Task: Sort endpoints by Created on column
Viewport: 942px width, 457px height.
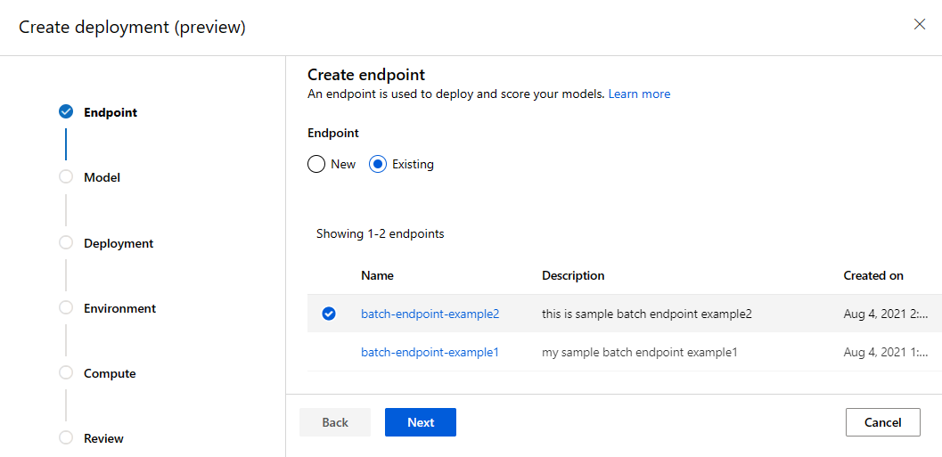Action: (873, 275)
